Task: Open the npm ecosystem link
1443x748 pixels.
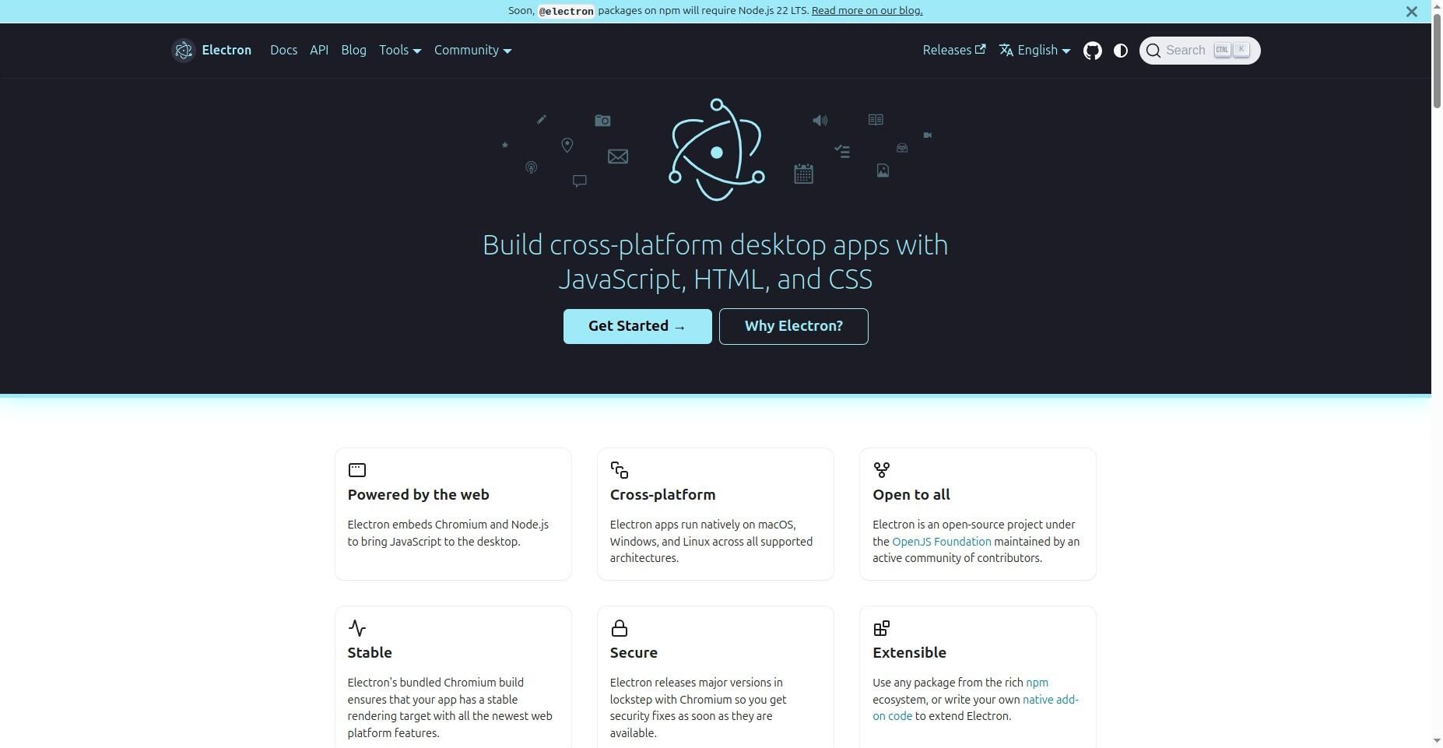Action: tap(1037, 683)
